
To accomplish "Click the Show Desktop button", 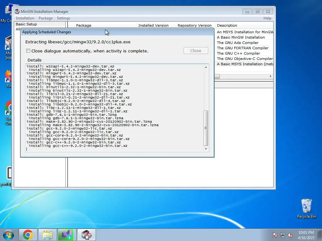I will point(320,235).
